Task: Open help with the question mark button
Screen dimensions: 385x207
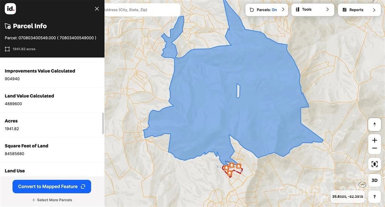Action: pyautogui.click(x=374, y=196)
